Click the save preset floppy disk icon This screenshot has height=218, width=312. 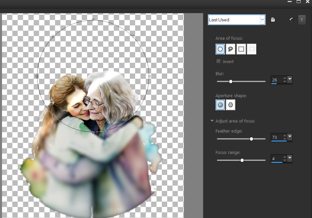[x=273, y=20]
